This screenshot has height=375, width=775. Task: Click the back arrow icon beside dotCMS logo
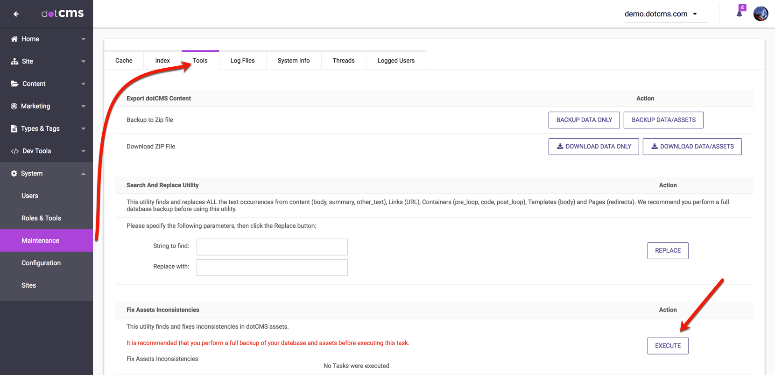pyautogui.click(x=16, y=14)
